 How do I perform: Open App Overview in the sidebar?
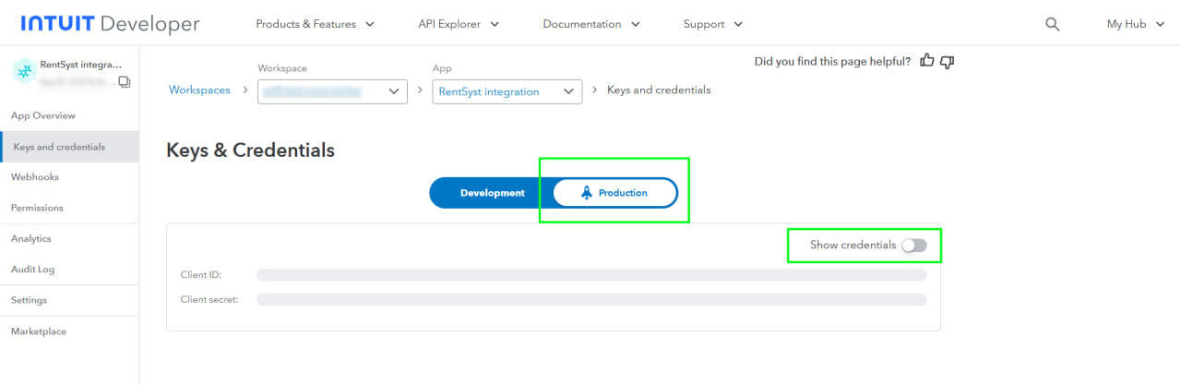pos(43,115)
